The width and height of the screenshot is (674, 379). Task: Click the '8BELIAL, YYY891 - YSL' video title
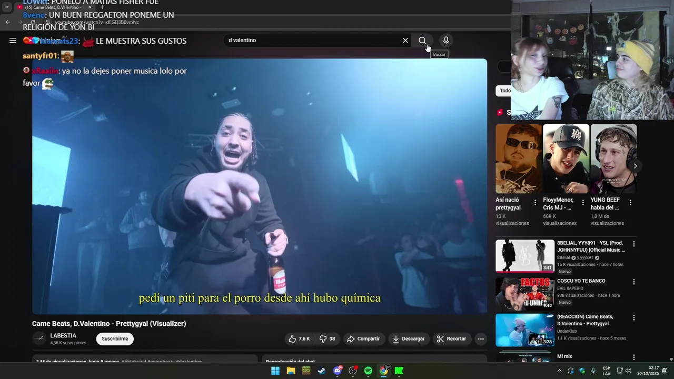(x=590, y=246)
